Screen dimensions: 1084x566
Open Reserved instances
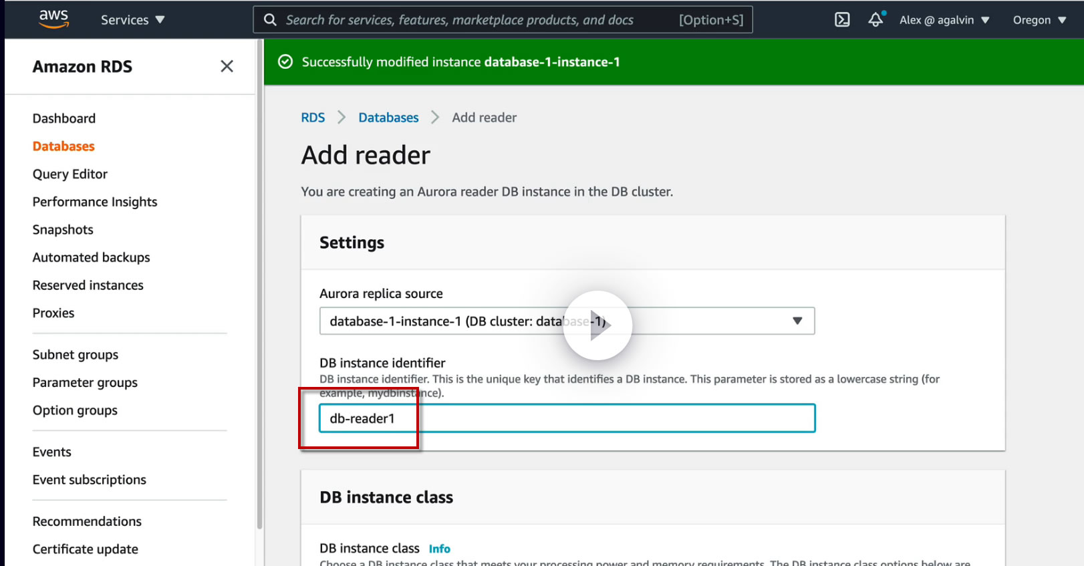88,285
